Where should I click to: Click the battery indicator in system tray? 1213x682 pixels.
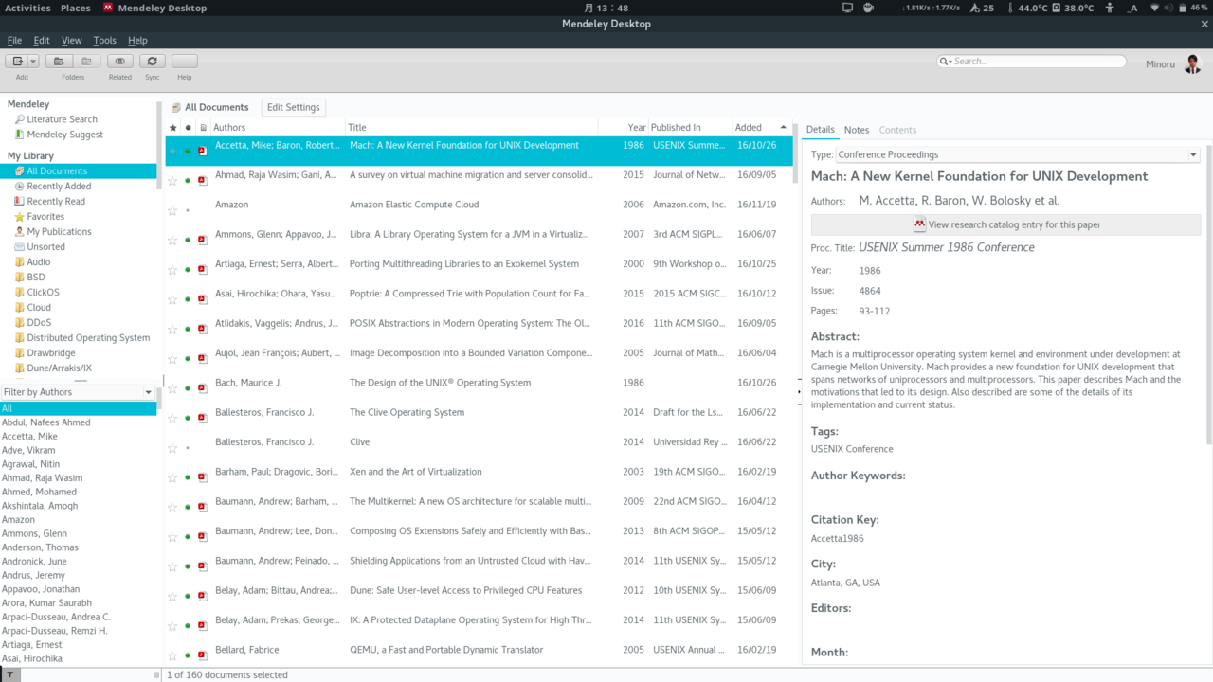pos(1192,9)
